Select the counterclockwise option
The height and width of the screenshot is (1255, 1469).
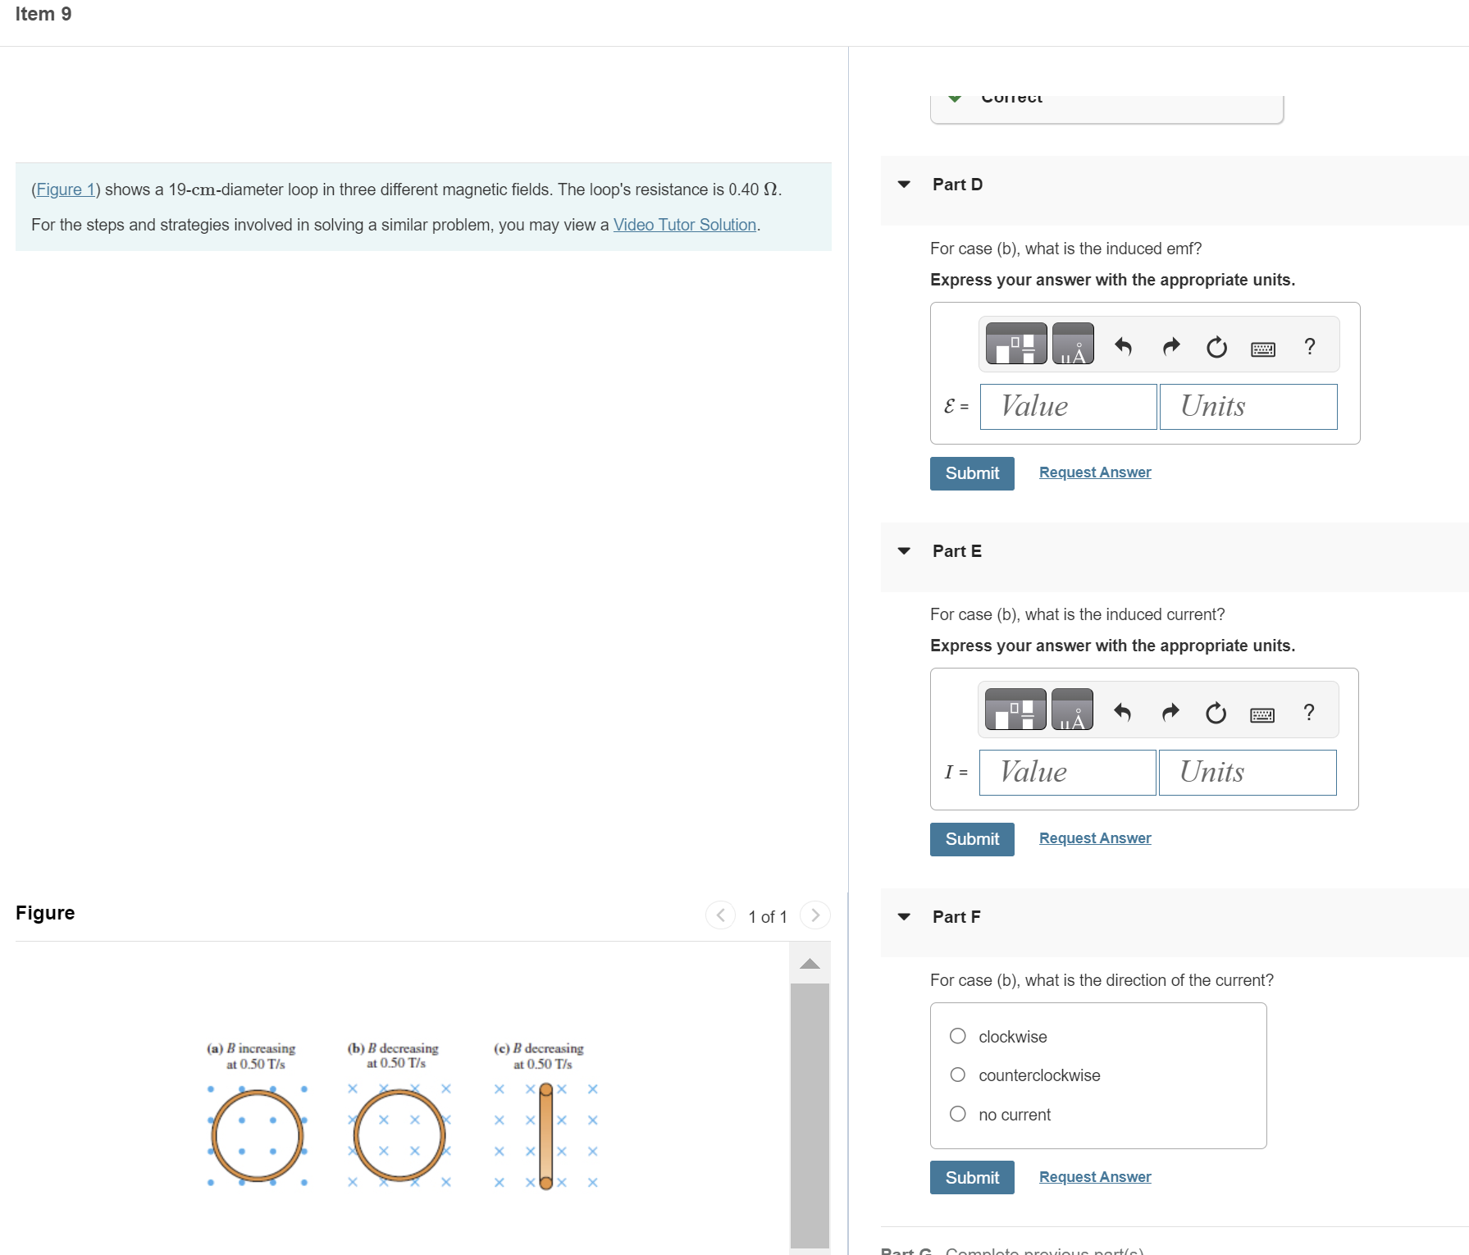[957, 1075]
